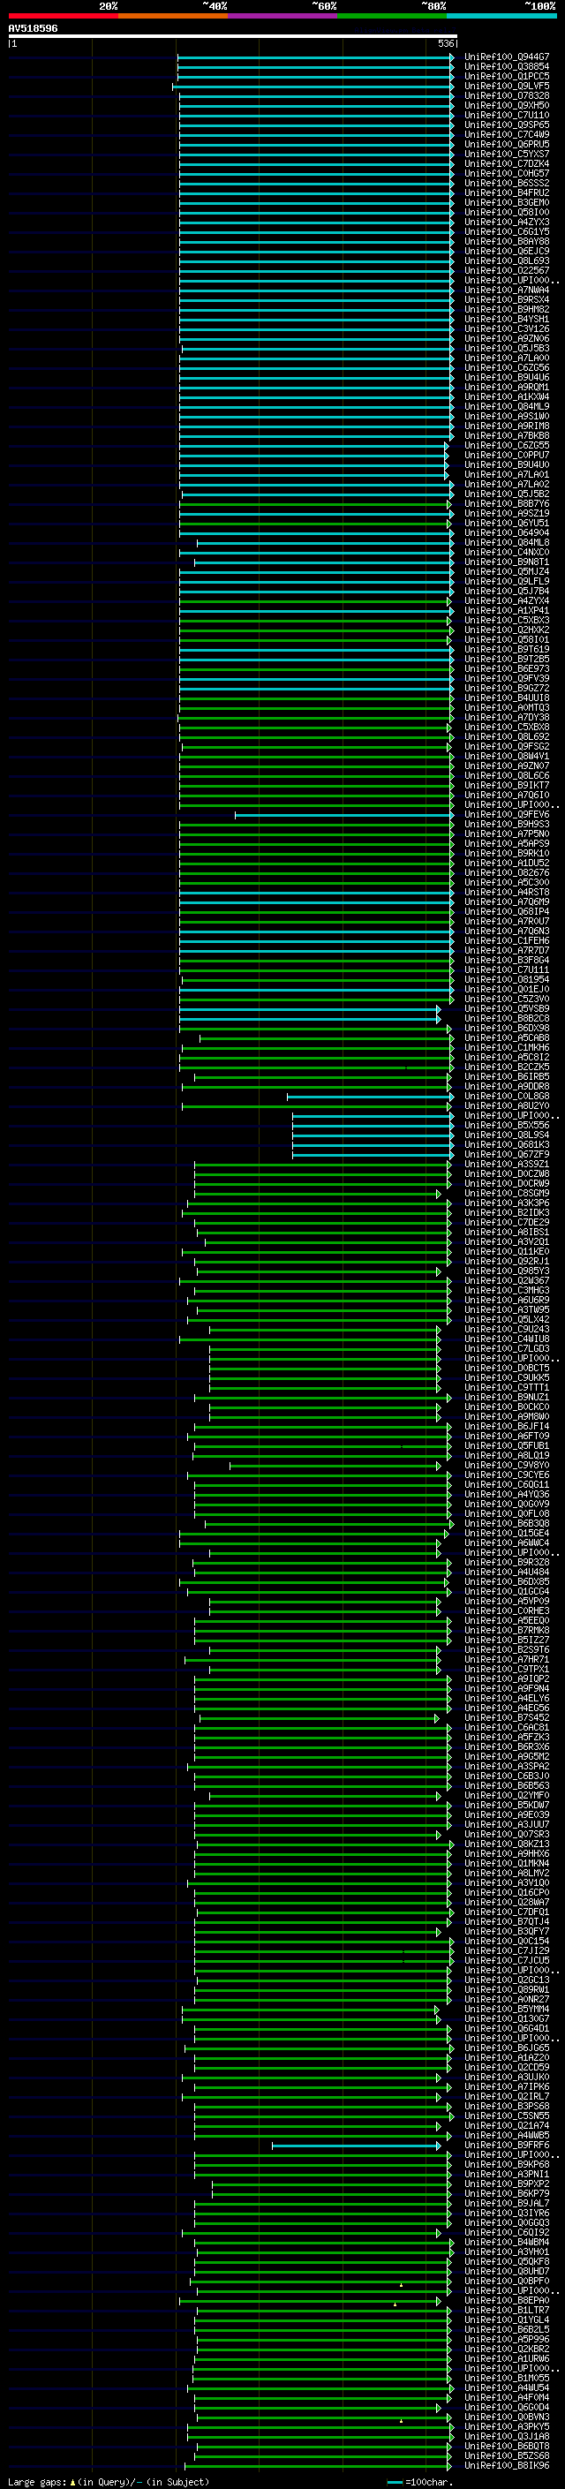Select the UniRef100_A5P996 label
The height and width of the screenshot is (2489, 565).
tap(507, 2339)
